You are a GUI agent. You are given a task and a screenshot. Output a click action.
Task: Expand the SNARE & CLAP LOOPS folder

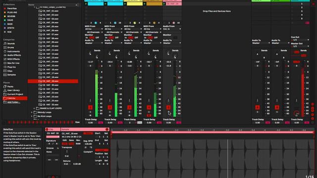34,108
